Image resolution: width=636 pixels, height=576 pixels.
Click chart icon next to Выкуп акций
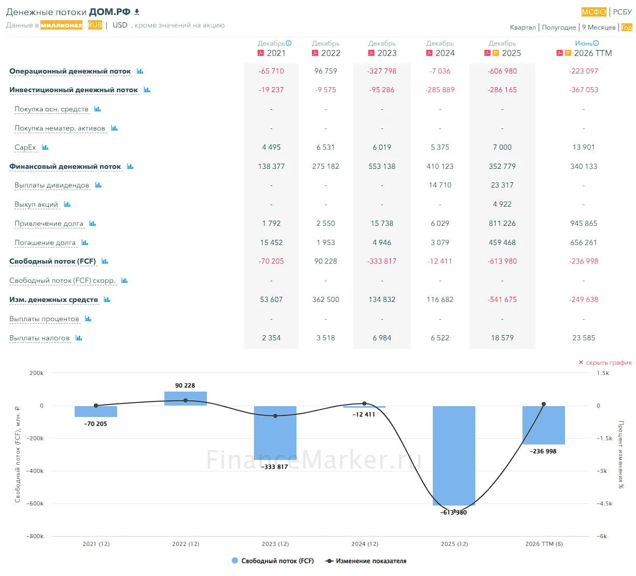[67, 204]
